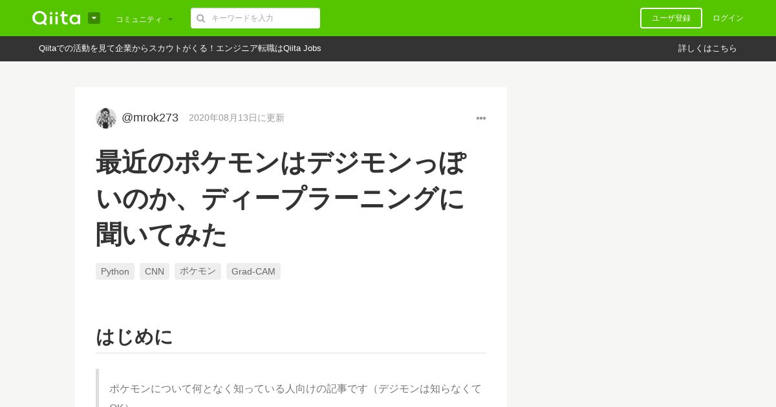
Task: Select the Python tag
Action: click(x=115, y=271)
